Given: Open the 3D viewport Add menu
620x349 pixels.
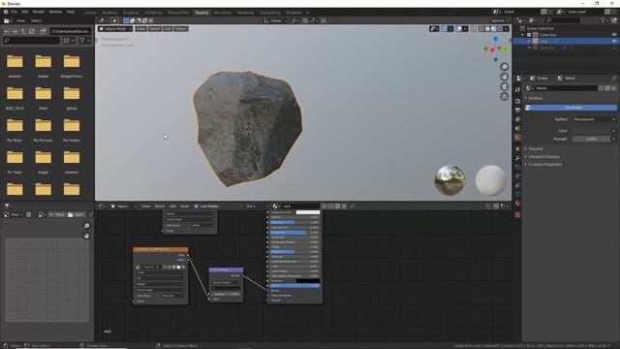Looking at the screenshot, I should pos(168,29).
